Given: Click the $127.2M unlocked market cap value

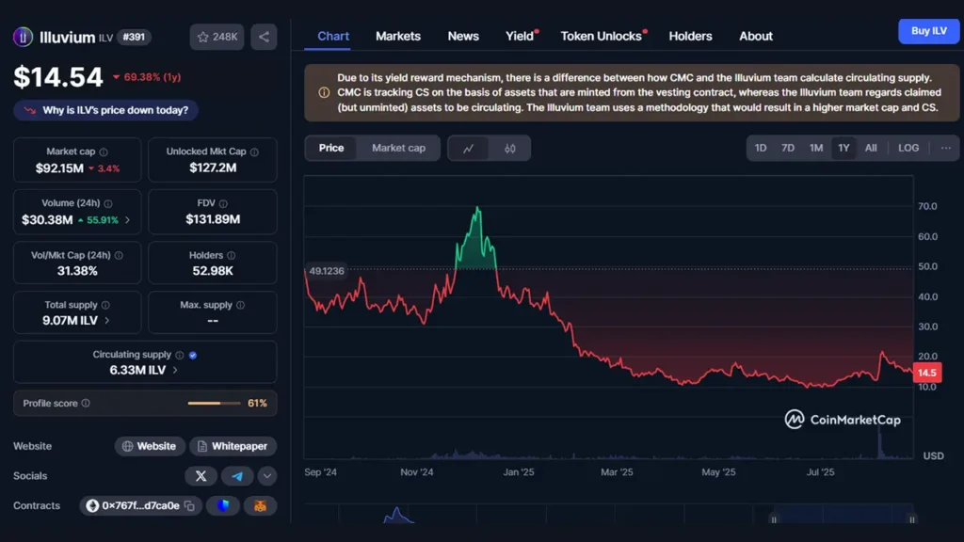Looking at the screenshot, I should click(x=213, y=167).
